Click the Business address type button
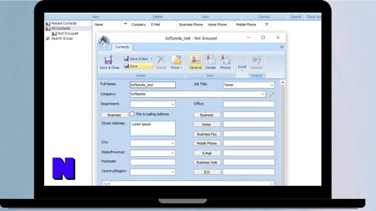The image size is (376, 211). pyautogui.click(x=115, y=115)
